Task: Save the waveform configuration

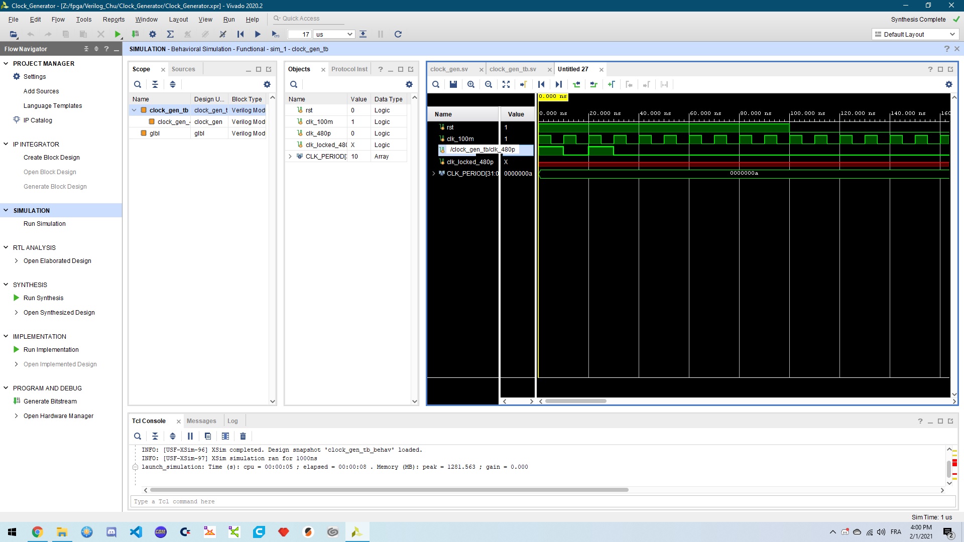Action: click(x=453, y=84)
